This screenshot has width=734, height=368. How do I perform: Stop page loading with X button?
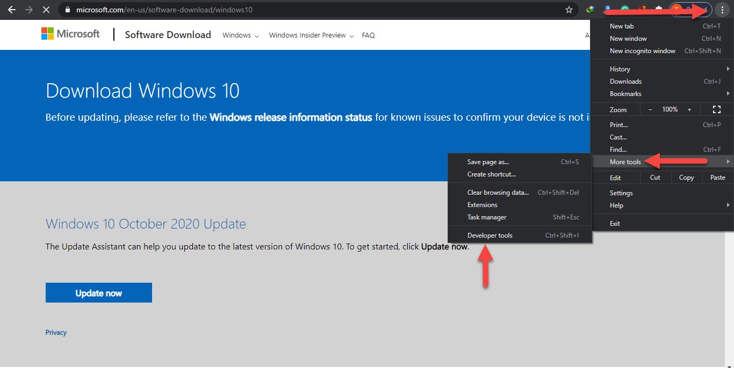pos(46,10)
